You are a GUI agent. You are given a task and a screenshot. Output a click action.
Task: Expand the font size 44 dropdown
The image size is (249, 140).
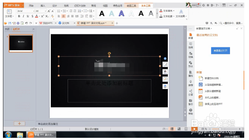coord(45,11)
